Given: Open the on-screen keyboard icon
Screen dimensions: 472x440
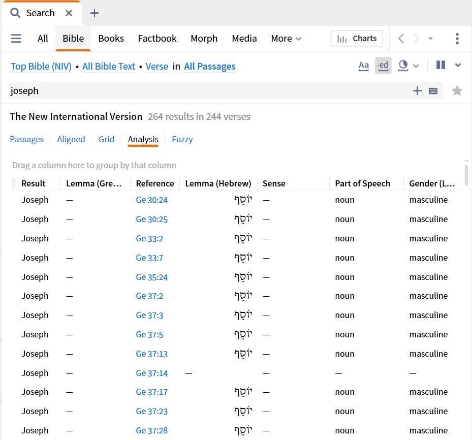Looking at the screenshot, I should 433,91.
